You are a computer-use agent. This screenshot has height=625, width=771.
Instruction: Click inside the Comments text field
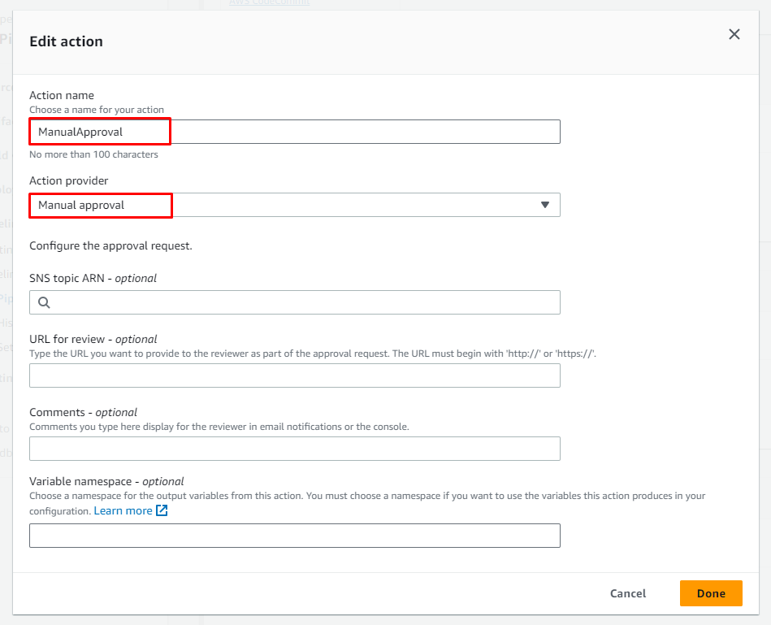click(x=294, y=449)
